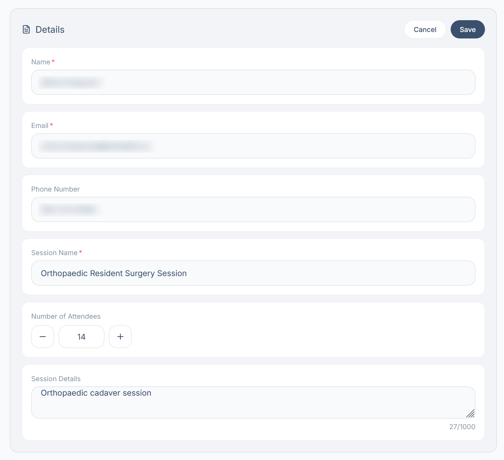Cancel editing the details
Viewport: 504px width, 460px height.
coord(425,29)
